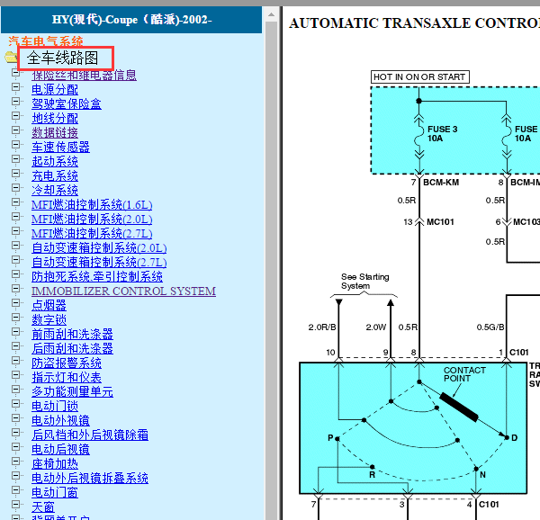Open MFI燃油控制系统(2.7L) link
The width and height of the screenshot is (540, 520).
92,234
